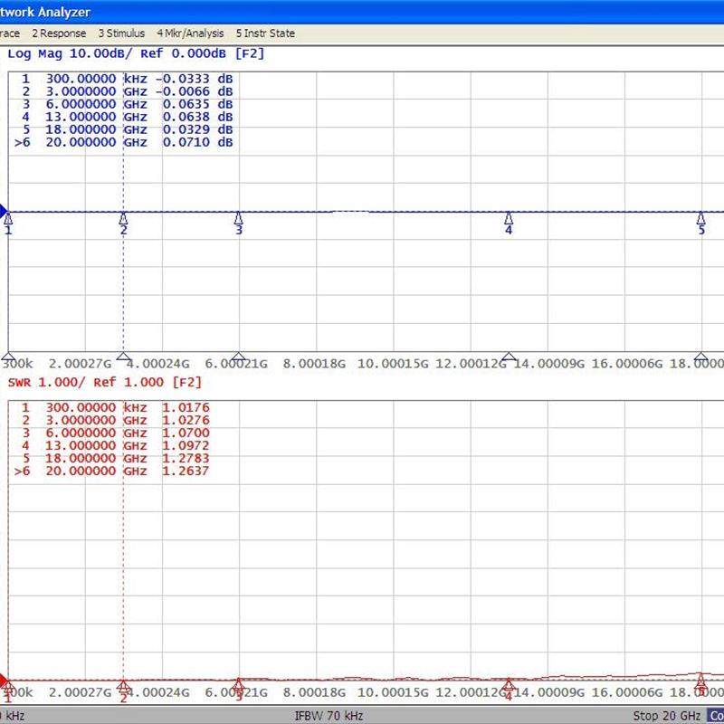Click red marker 3 row with SWR 1.0700
This screenshot has height=724, width=724.
(x=116, y=433)
